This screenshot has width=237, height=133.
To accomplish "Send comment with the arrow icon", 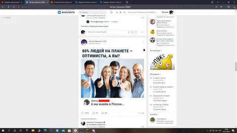I will coord(142,32).
